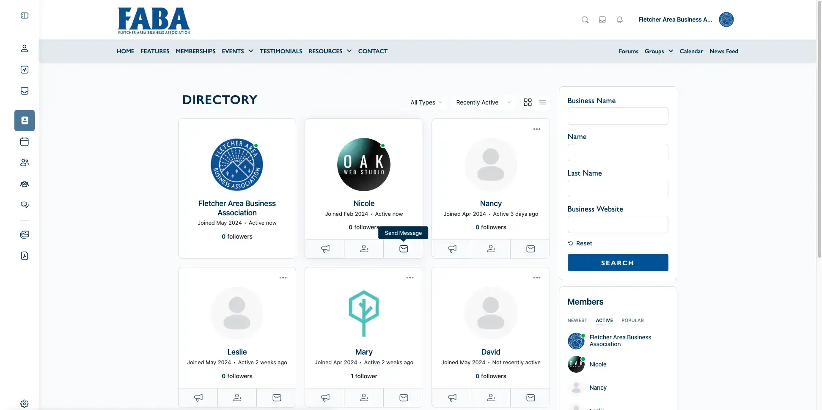
Task: Open header messages inbox icon
Action: [x=602, y=20]
